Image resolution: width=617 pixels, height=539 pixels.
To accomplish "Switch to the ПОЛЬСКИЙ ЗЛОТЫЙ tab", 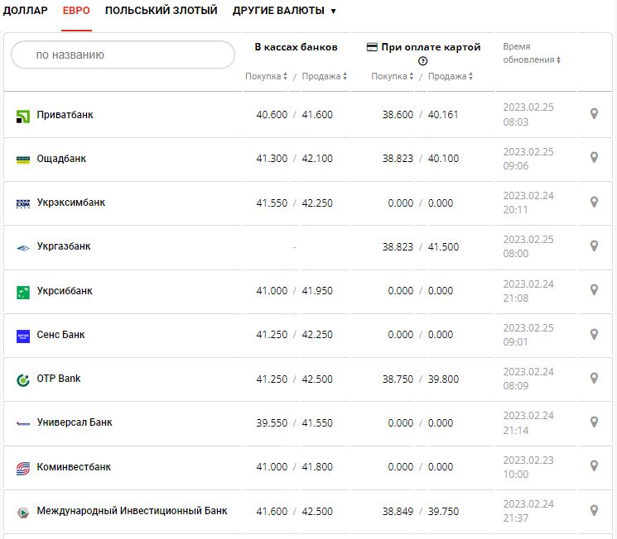I will point(161,12).
